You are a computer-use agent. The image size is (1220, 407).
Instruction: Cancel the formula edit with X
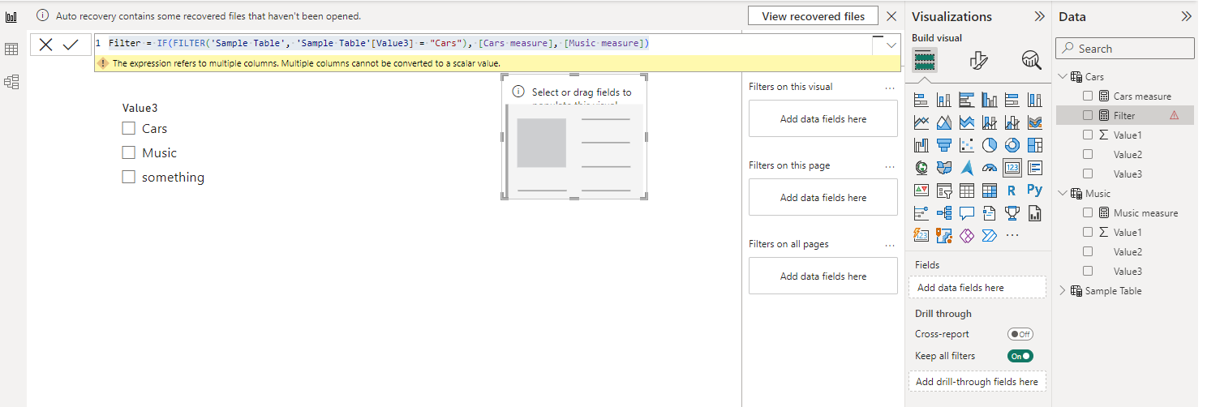point(45,45)
